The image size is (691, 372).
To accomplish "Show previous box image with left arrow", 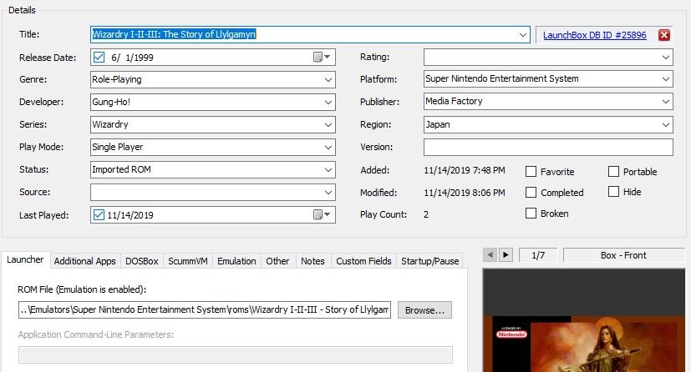I will coord(490,254).
